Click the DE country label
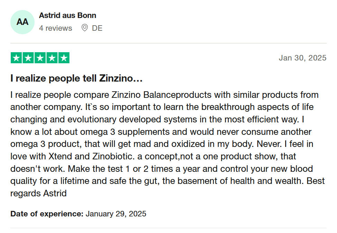The height and width of the screenshot is (233, 337). tap(97, 28)
